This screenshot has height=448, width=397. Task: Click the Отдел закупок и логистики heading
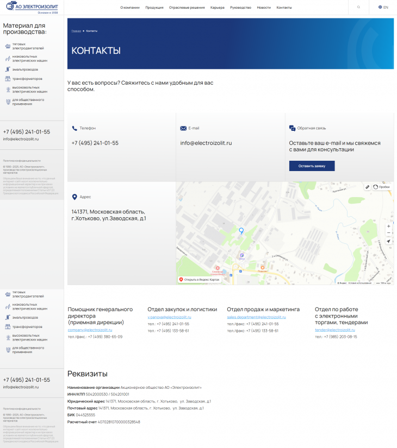click(182, 310)
